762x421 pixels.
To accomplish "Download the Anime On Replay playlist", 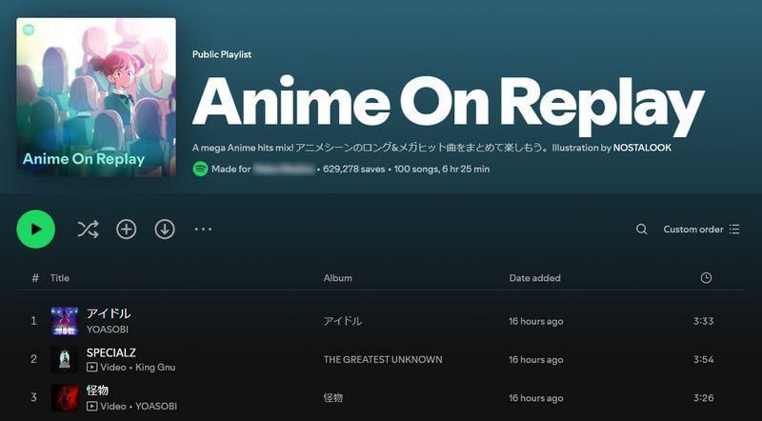I will coord(165,229).
